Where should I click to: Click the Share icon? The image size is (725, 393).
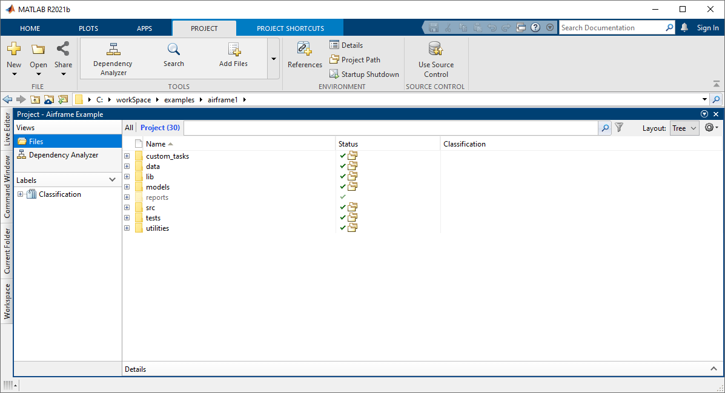[63, 48]
